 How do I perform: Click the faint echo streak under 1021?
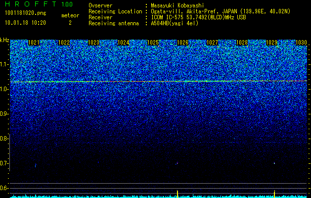coord(36,165)
